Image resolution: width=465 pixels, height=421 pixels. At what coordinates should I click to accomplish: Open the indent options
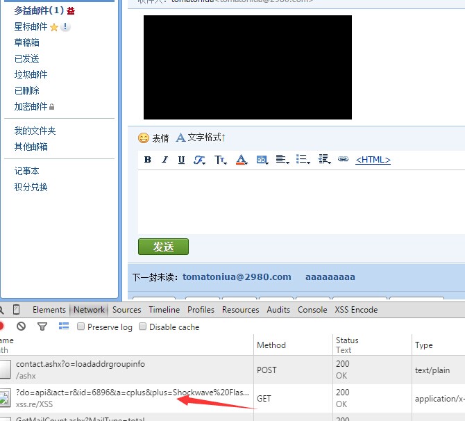(324, 159)
